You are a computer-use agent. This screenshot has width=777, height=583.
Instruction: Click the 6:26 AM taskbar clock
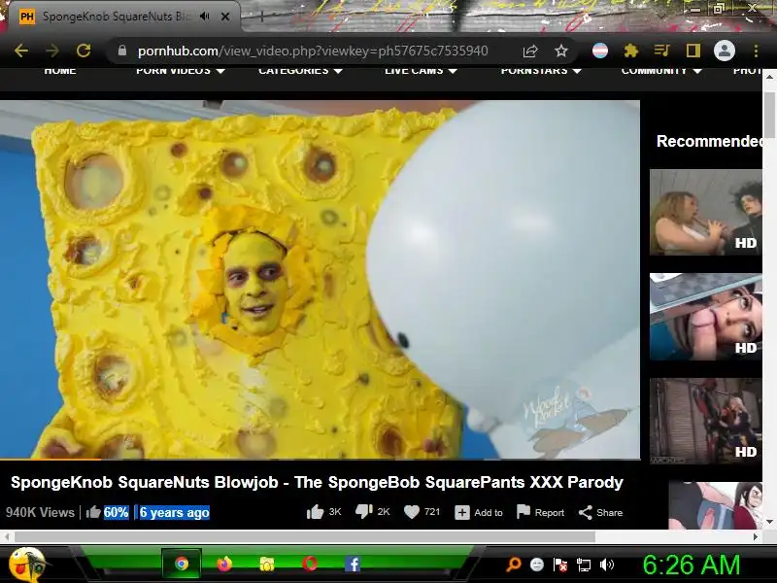(x=692, y=565)
